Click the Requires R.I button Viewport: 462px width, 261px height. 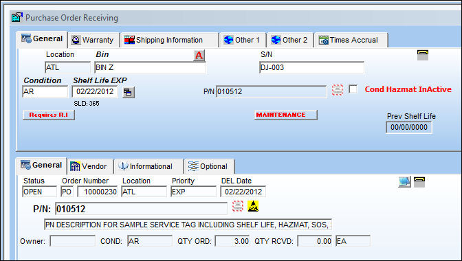[x=49, y=115]
